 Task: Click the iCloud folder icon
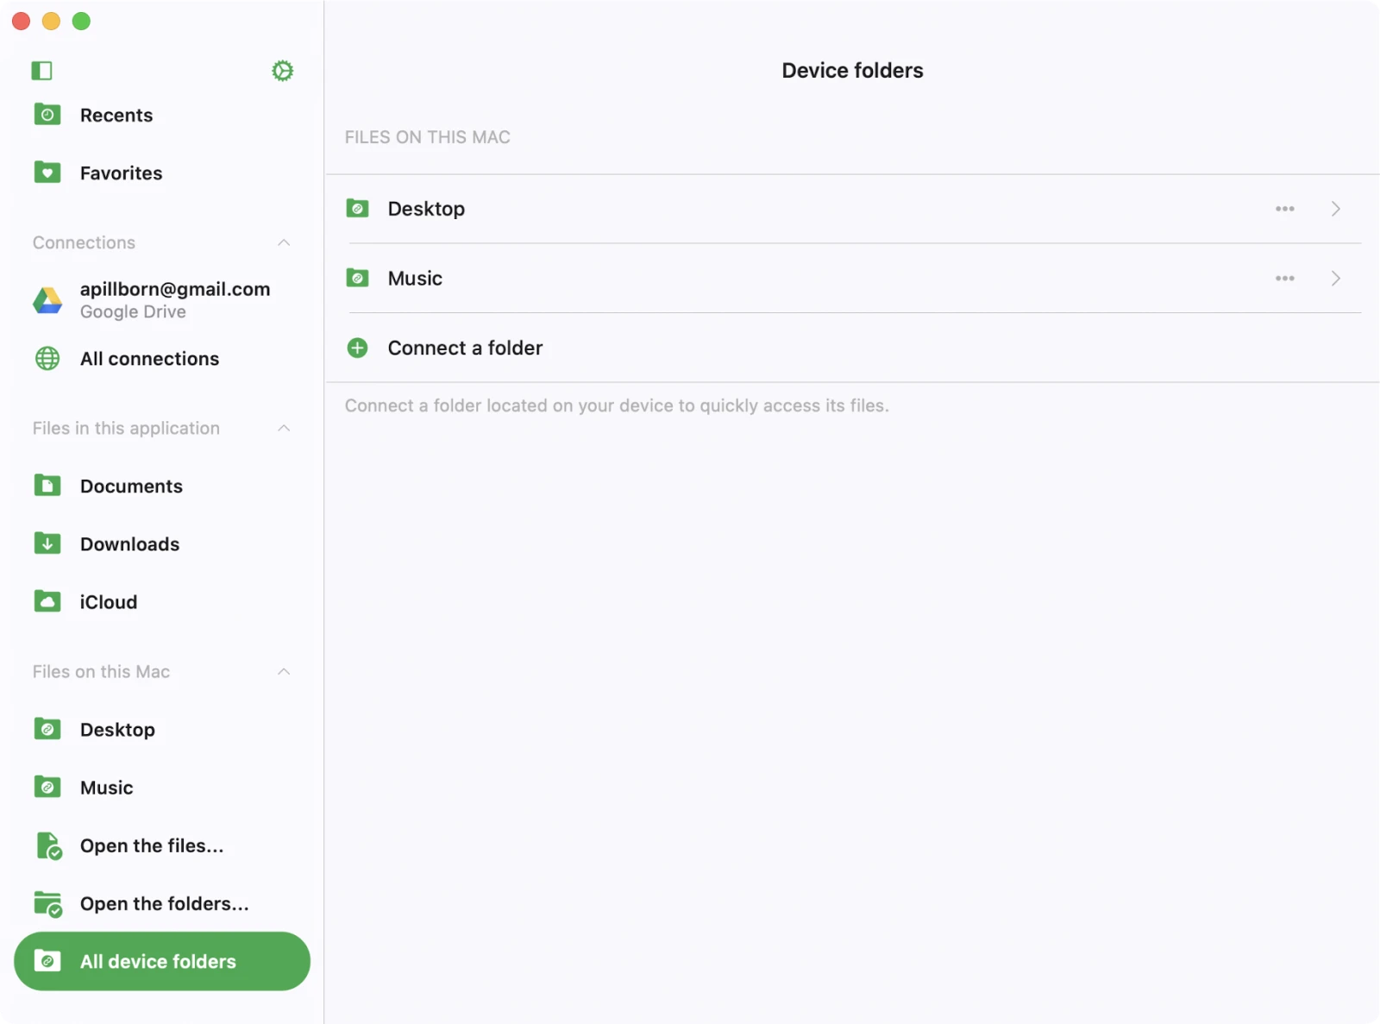(x=47, y=601)
